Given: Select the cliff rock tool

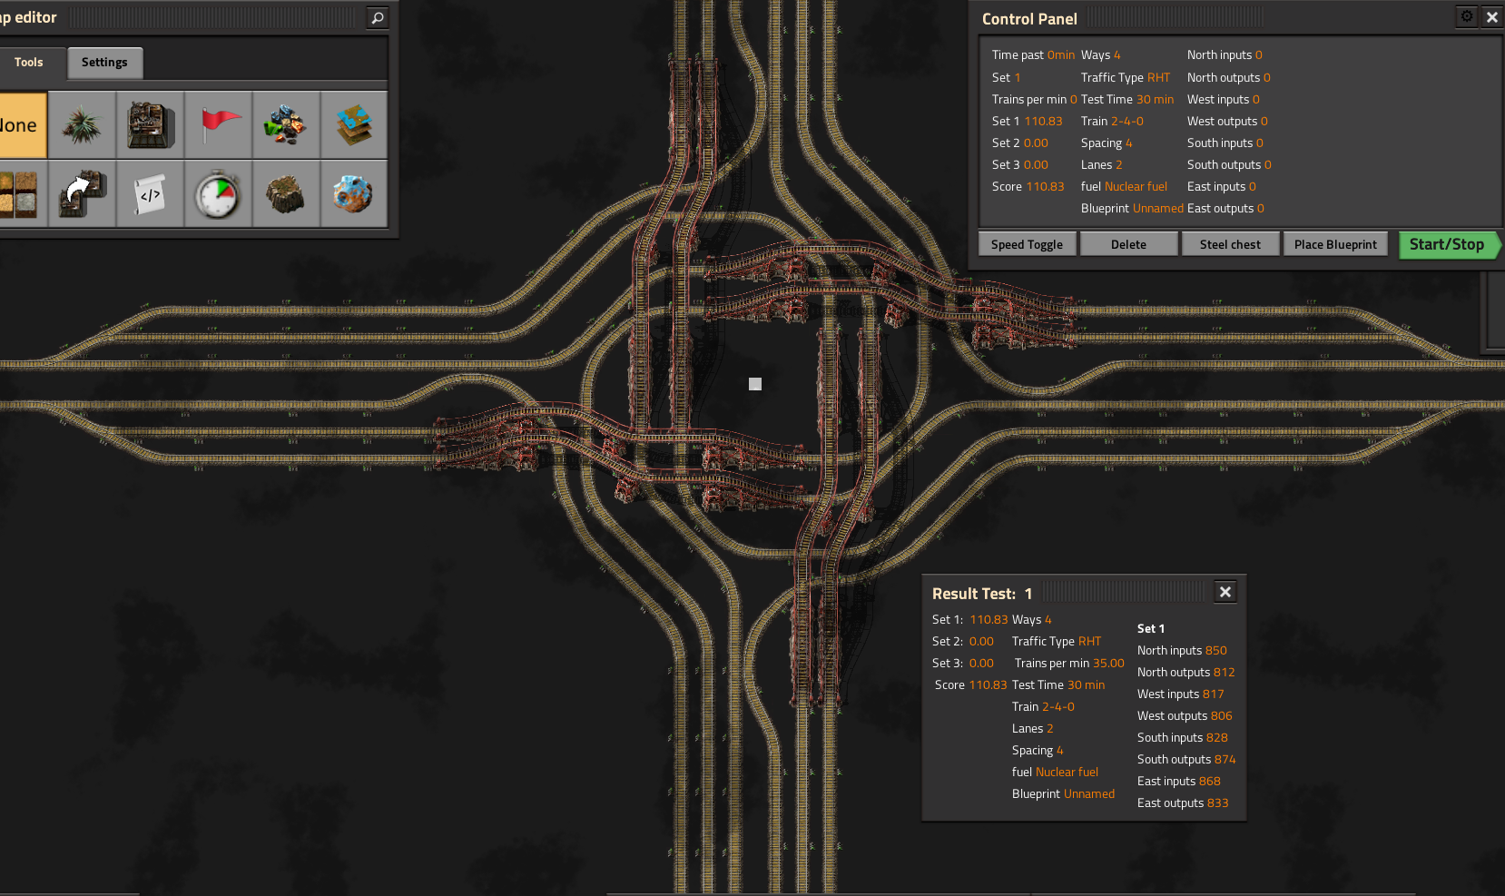Looking at the screenshot, I should pyautogui.click(x=286, y=193).
